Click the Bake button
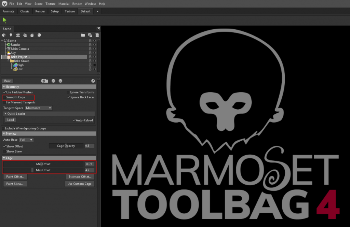350x227 pixels. point(8,81)
